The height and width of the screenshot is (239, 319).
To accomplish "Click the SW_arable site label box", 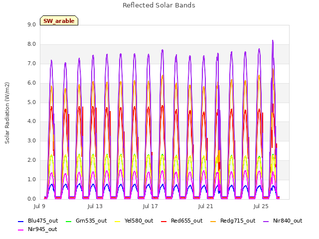I will tap(59, 20).
